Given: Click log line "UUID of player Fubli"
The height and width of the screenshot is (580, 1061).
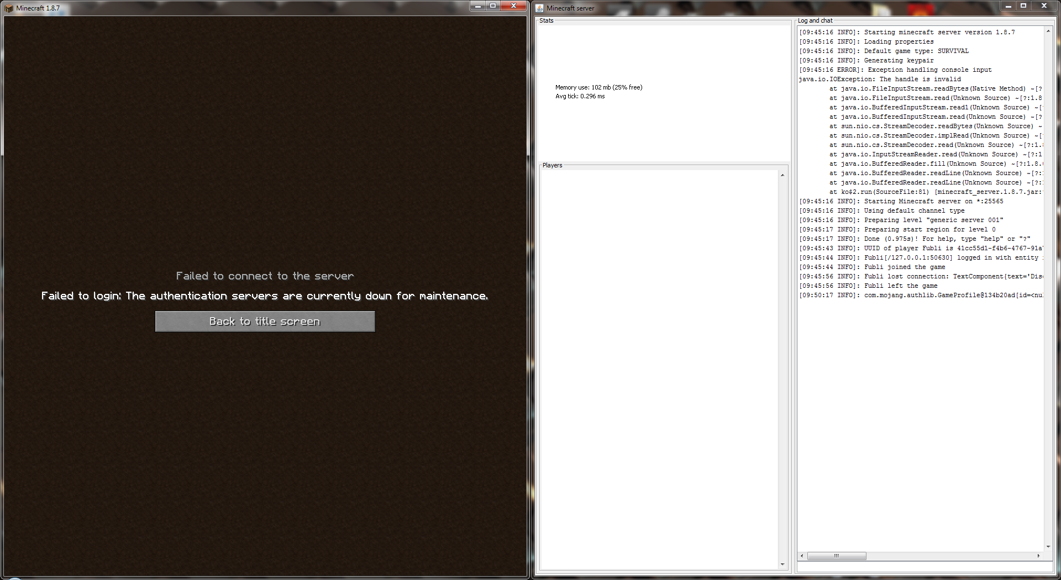Looking at the screenshot, I should (921, 248).
